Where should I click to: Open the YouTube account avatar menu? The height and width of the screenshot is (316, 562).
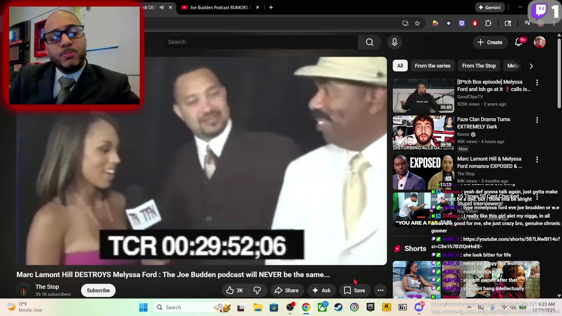[540, 42]
